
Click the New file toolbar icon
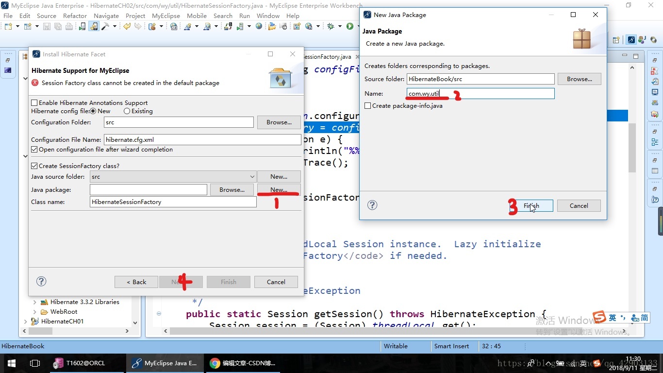[x=8, y=26]
